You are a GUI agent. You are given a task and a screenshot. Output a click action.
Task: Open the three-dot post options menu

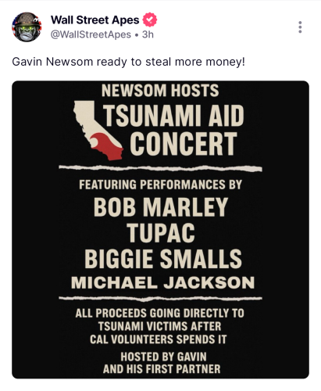coord(300,27)
